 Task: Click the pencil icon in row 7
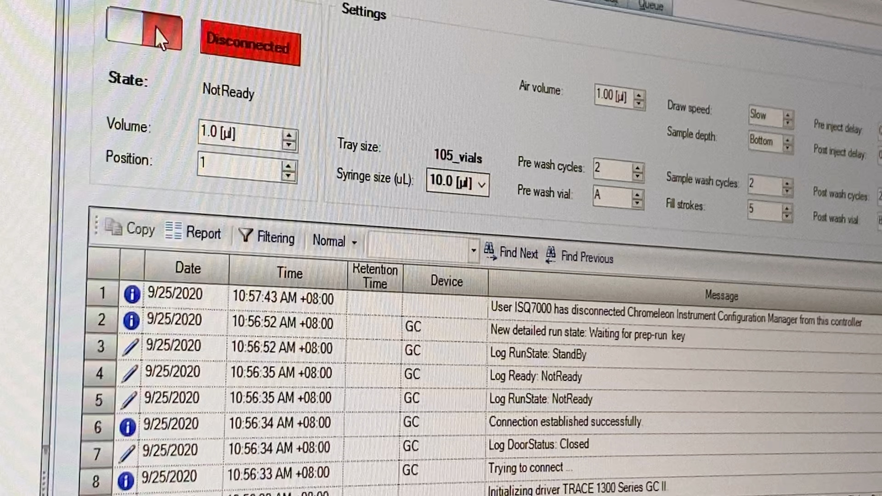[x=127, y=453]
